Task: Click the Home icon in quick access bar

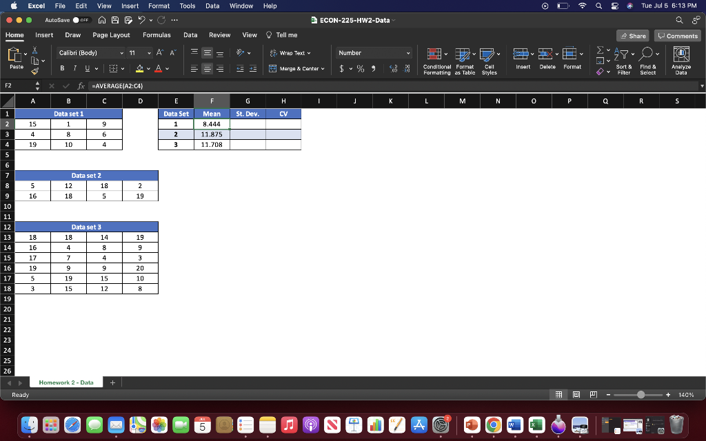Action: pos(102,20)
